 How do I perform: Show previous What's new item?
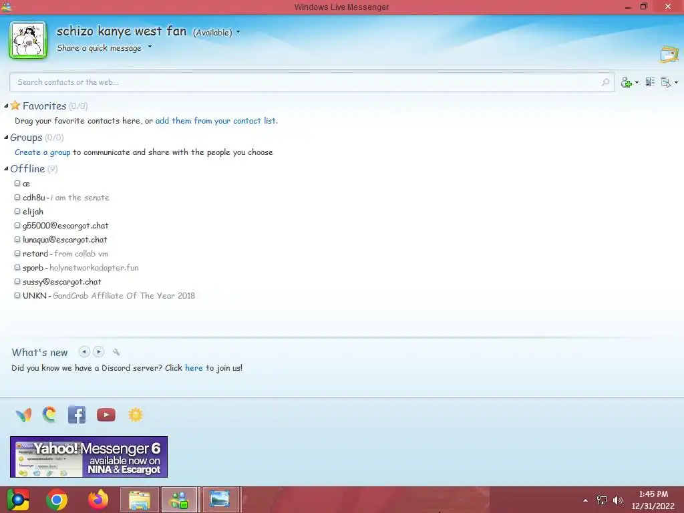84,351
